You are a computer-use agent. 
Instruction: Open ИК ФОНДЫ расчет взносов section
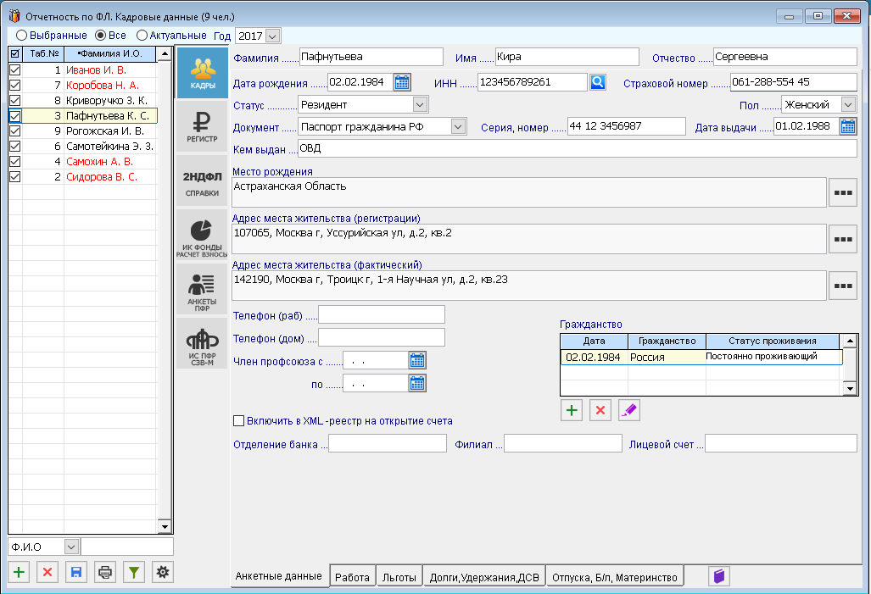pos(202,236)
